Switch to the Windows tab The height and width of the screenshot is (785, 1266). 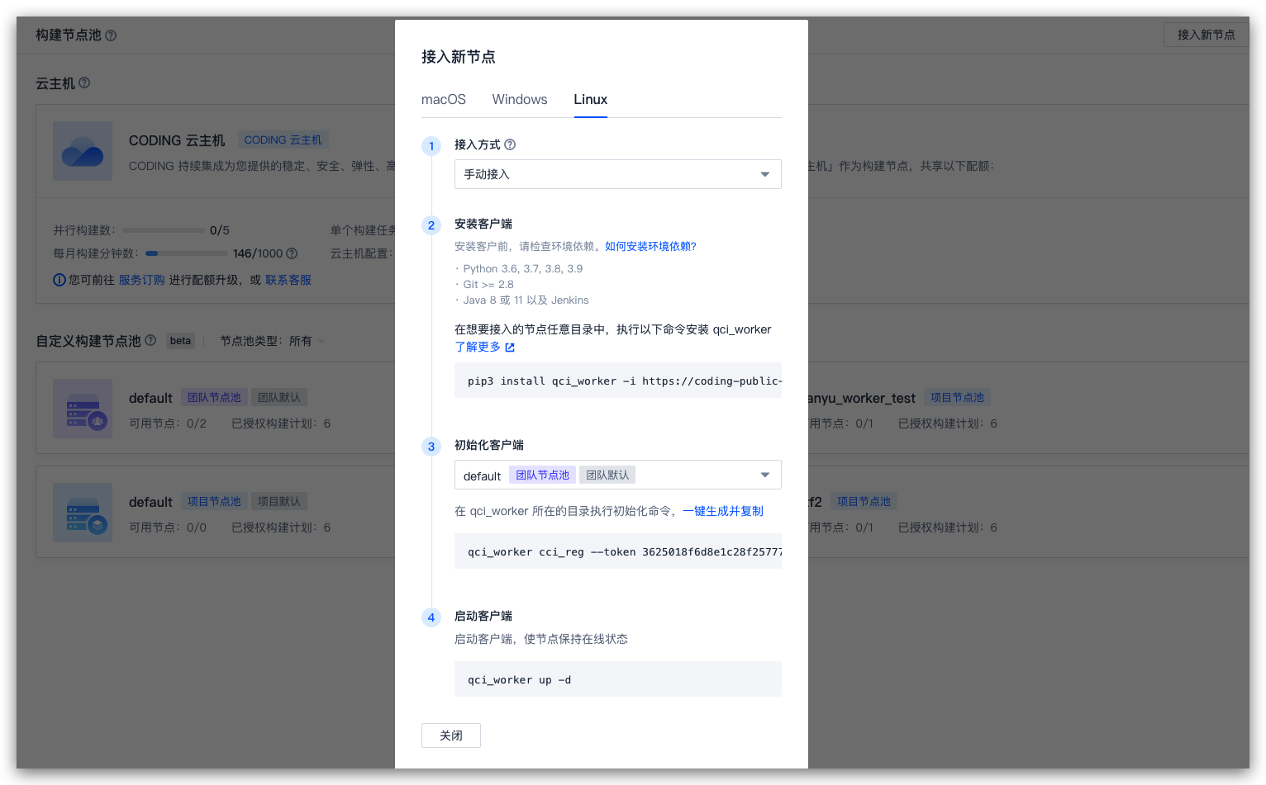[520, 99]
